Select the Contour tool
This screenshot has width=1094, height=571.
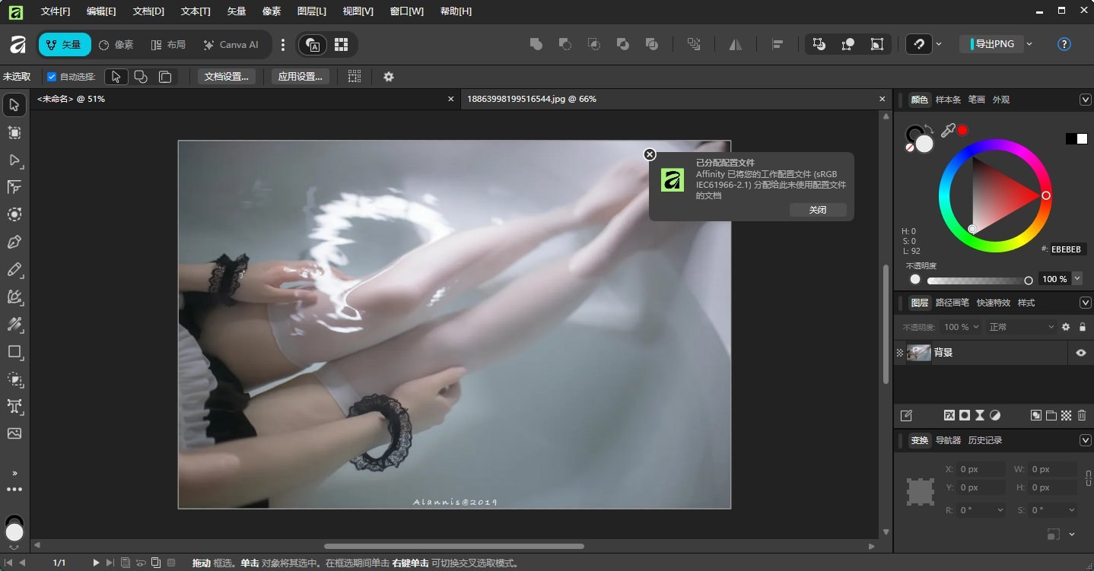14,214
